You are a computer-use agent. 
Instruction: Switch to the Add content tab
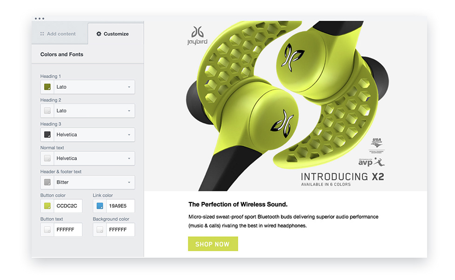tap(60, 33)
